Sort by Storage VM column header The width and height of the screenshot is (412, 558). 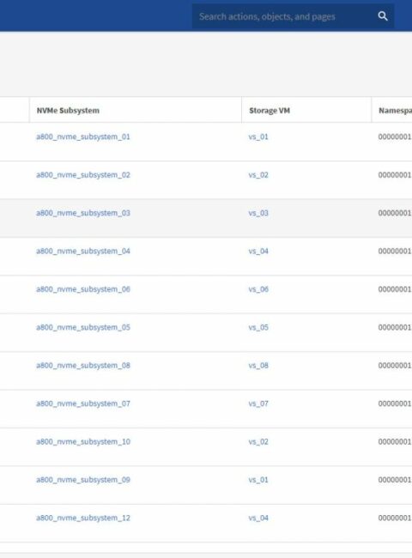pyautogui.click(x=270, y=111)
